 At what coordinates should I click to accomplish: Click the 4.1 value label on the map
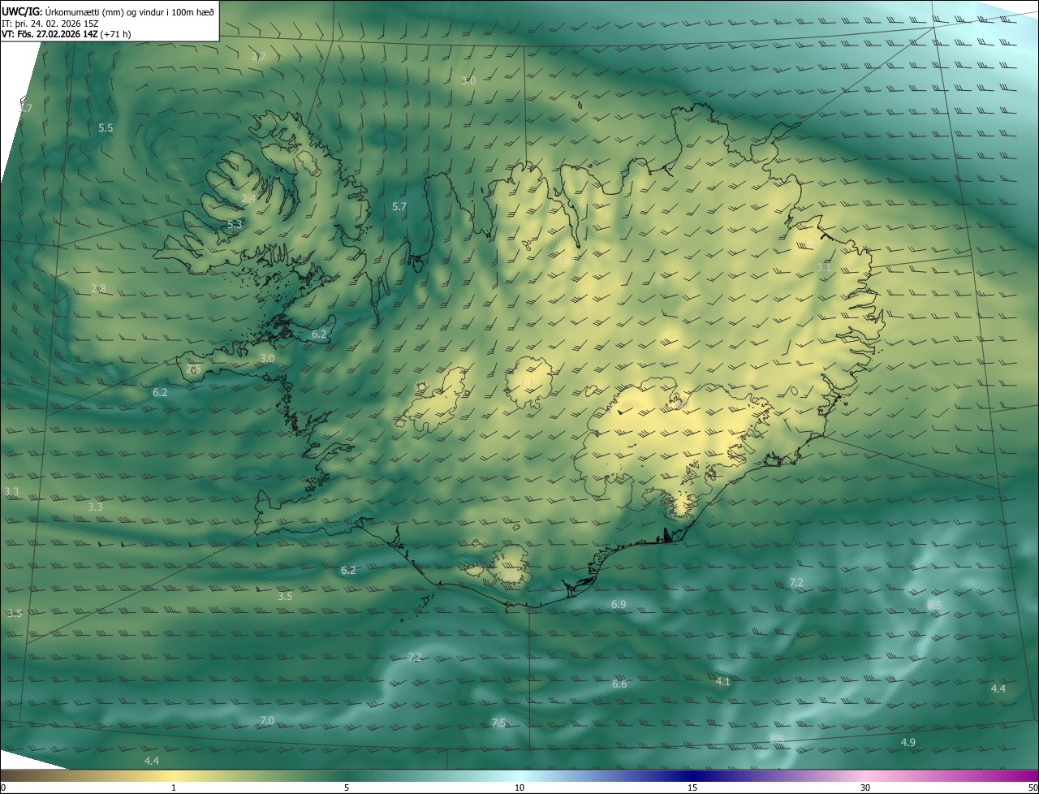[722, 682]
